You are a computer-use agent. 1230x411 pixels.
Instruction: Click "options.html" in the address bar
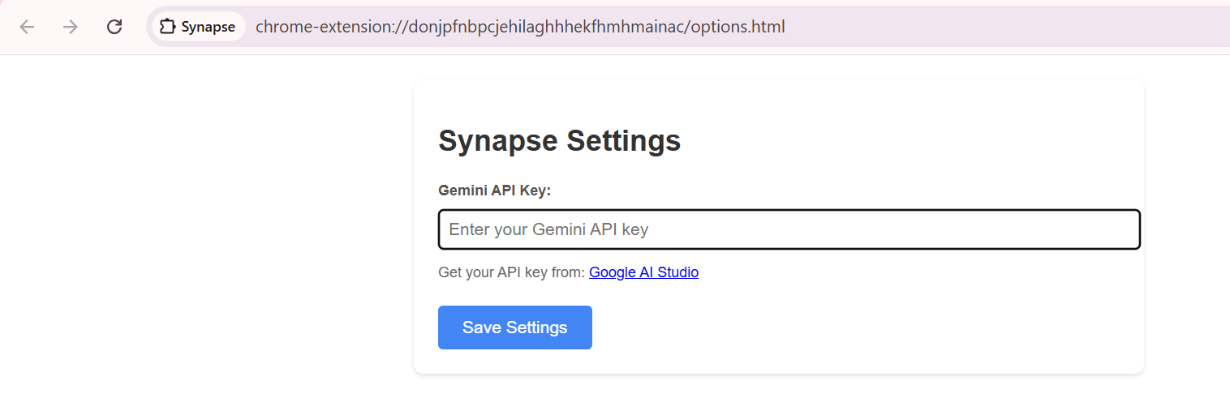738,27
